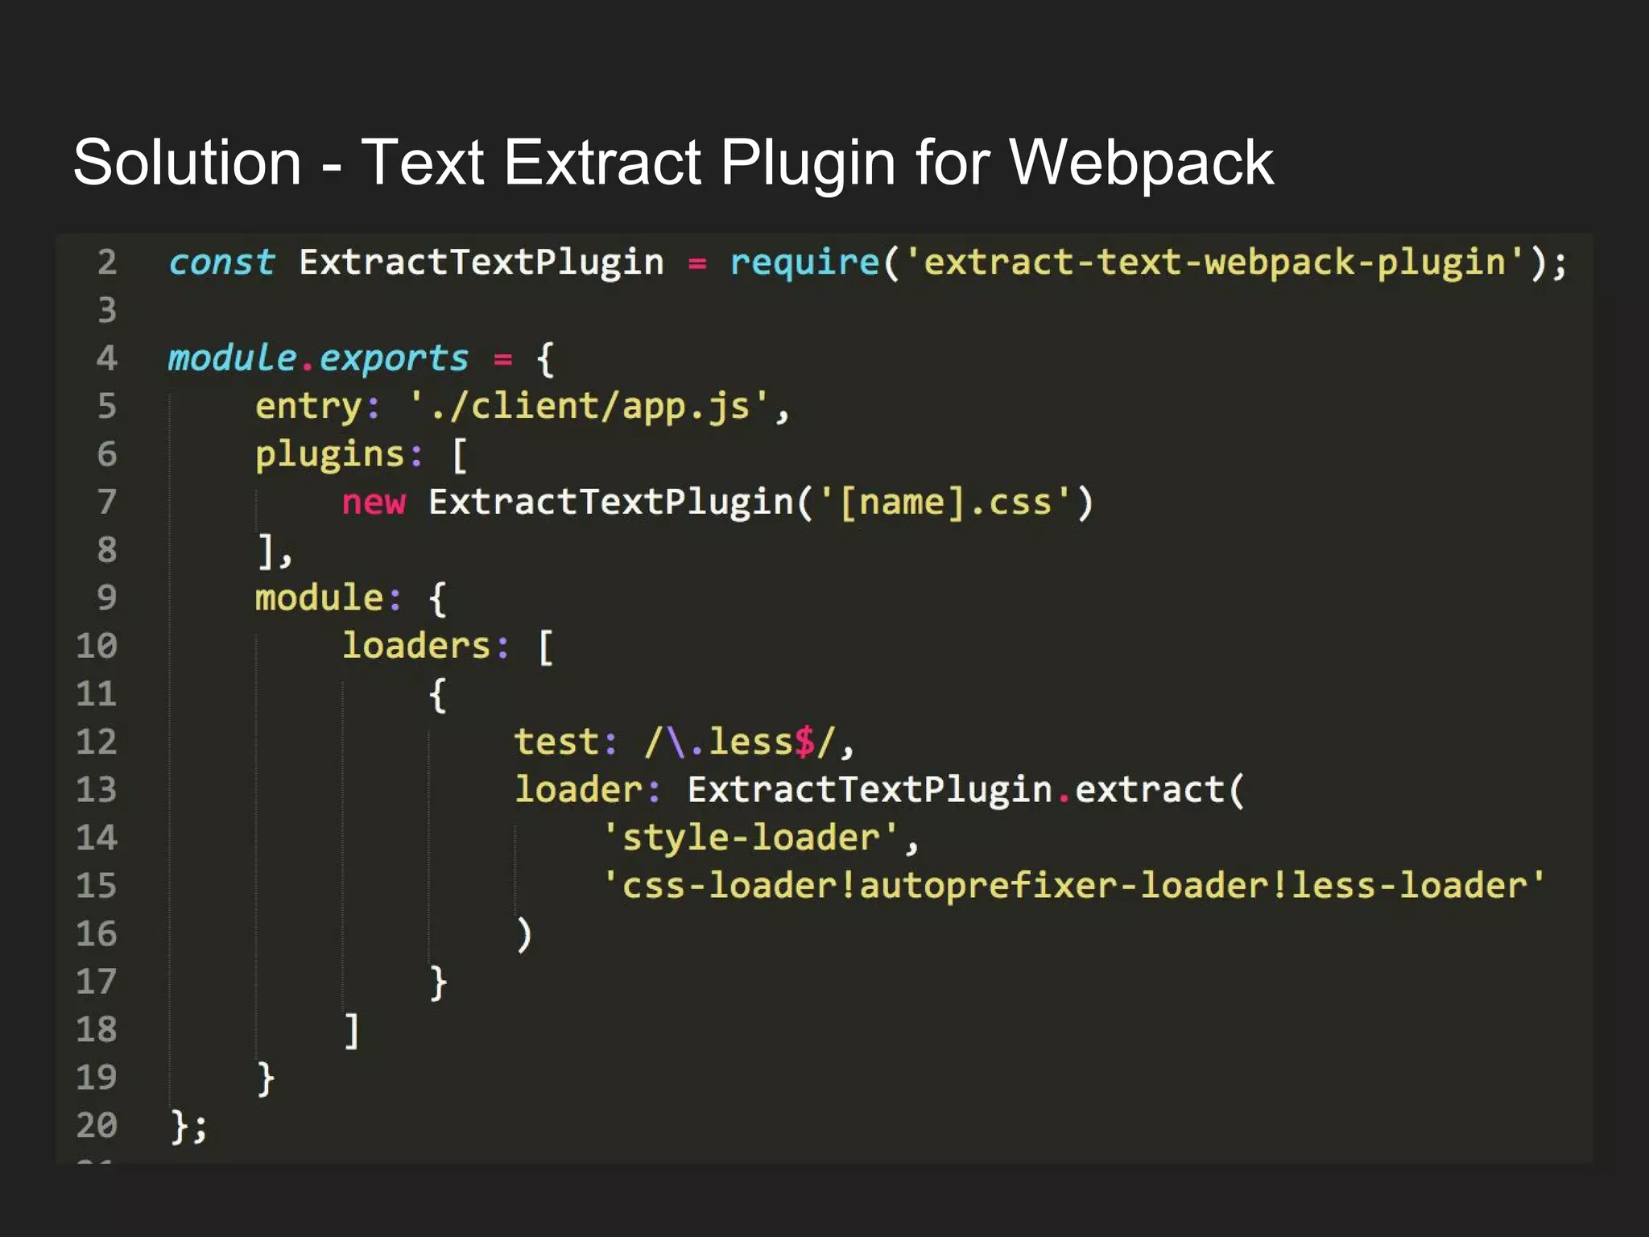
Task: Click the closing bracket on line 18
Action: tap(351, 1030)
